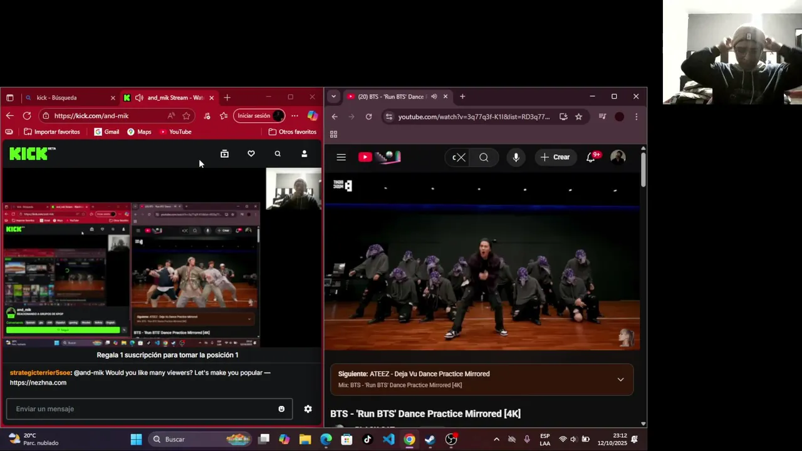
Task: Close the BTS 'Run BTS' Chrome tab
Action: click(x=445, y=96)
